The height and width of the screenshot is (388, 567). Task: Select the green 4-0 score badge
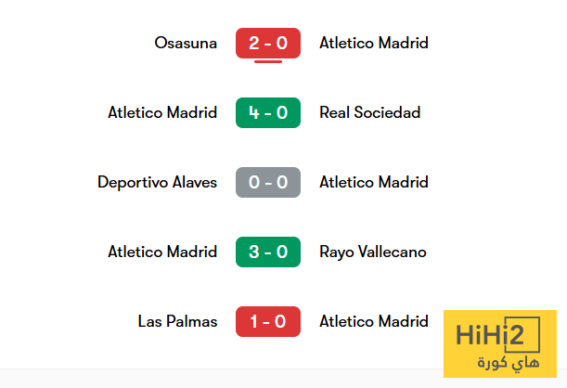tap(268, 112)
